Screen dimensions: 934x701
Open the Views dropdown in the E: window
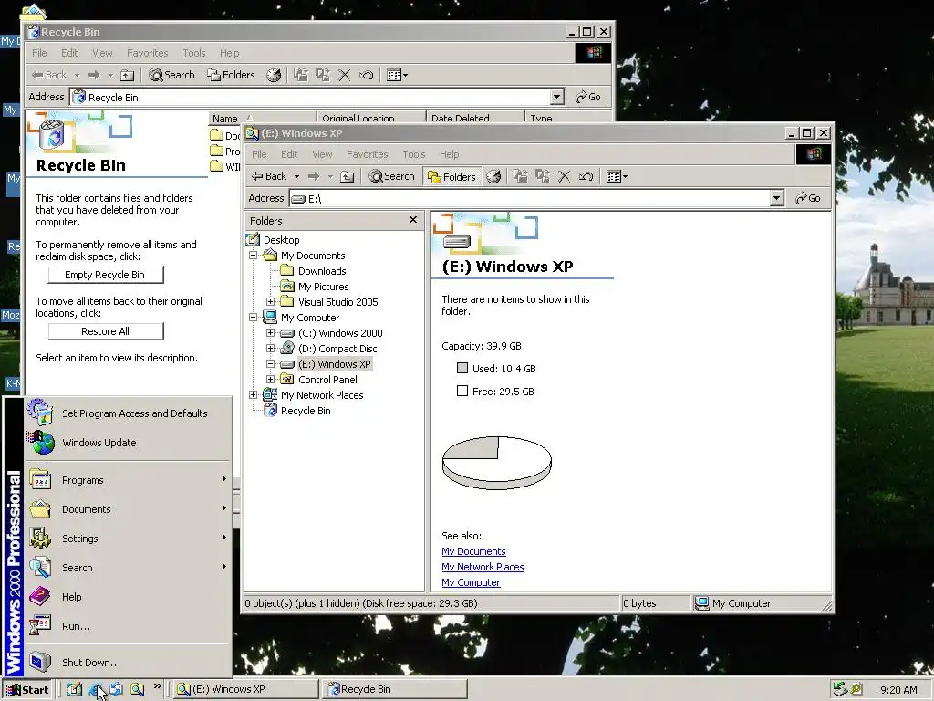coord(617,176)
